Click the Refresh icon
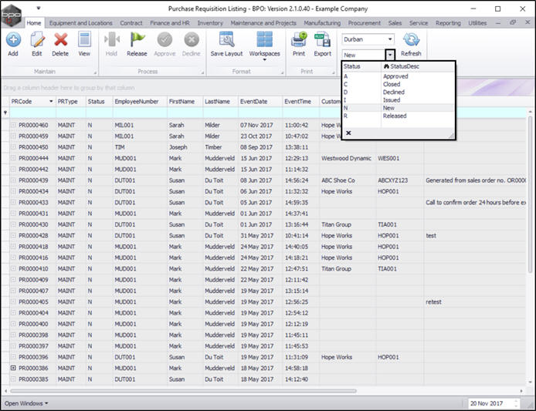 (x=411, y=40)
